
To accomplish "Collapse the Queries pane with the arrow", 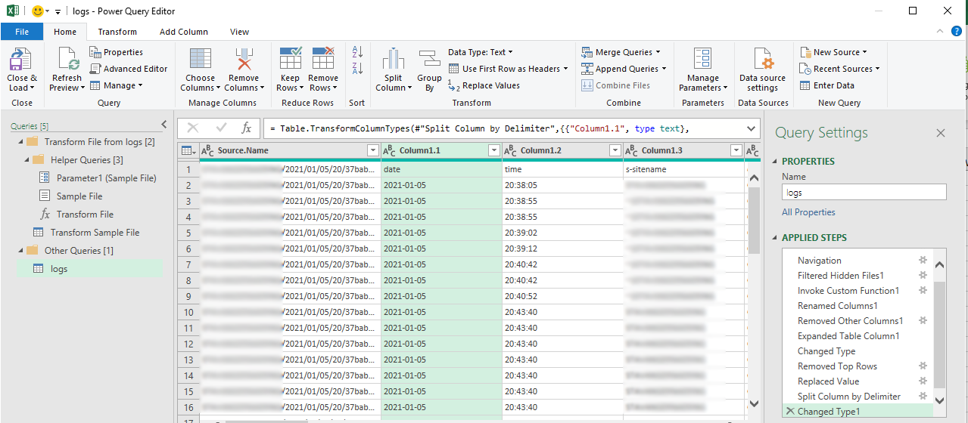I will (164, 125).
